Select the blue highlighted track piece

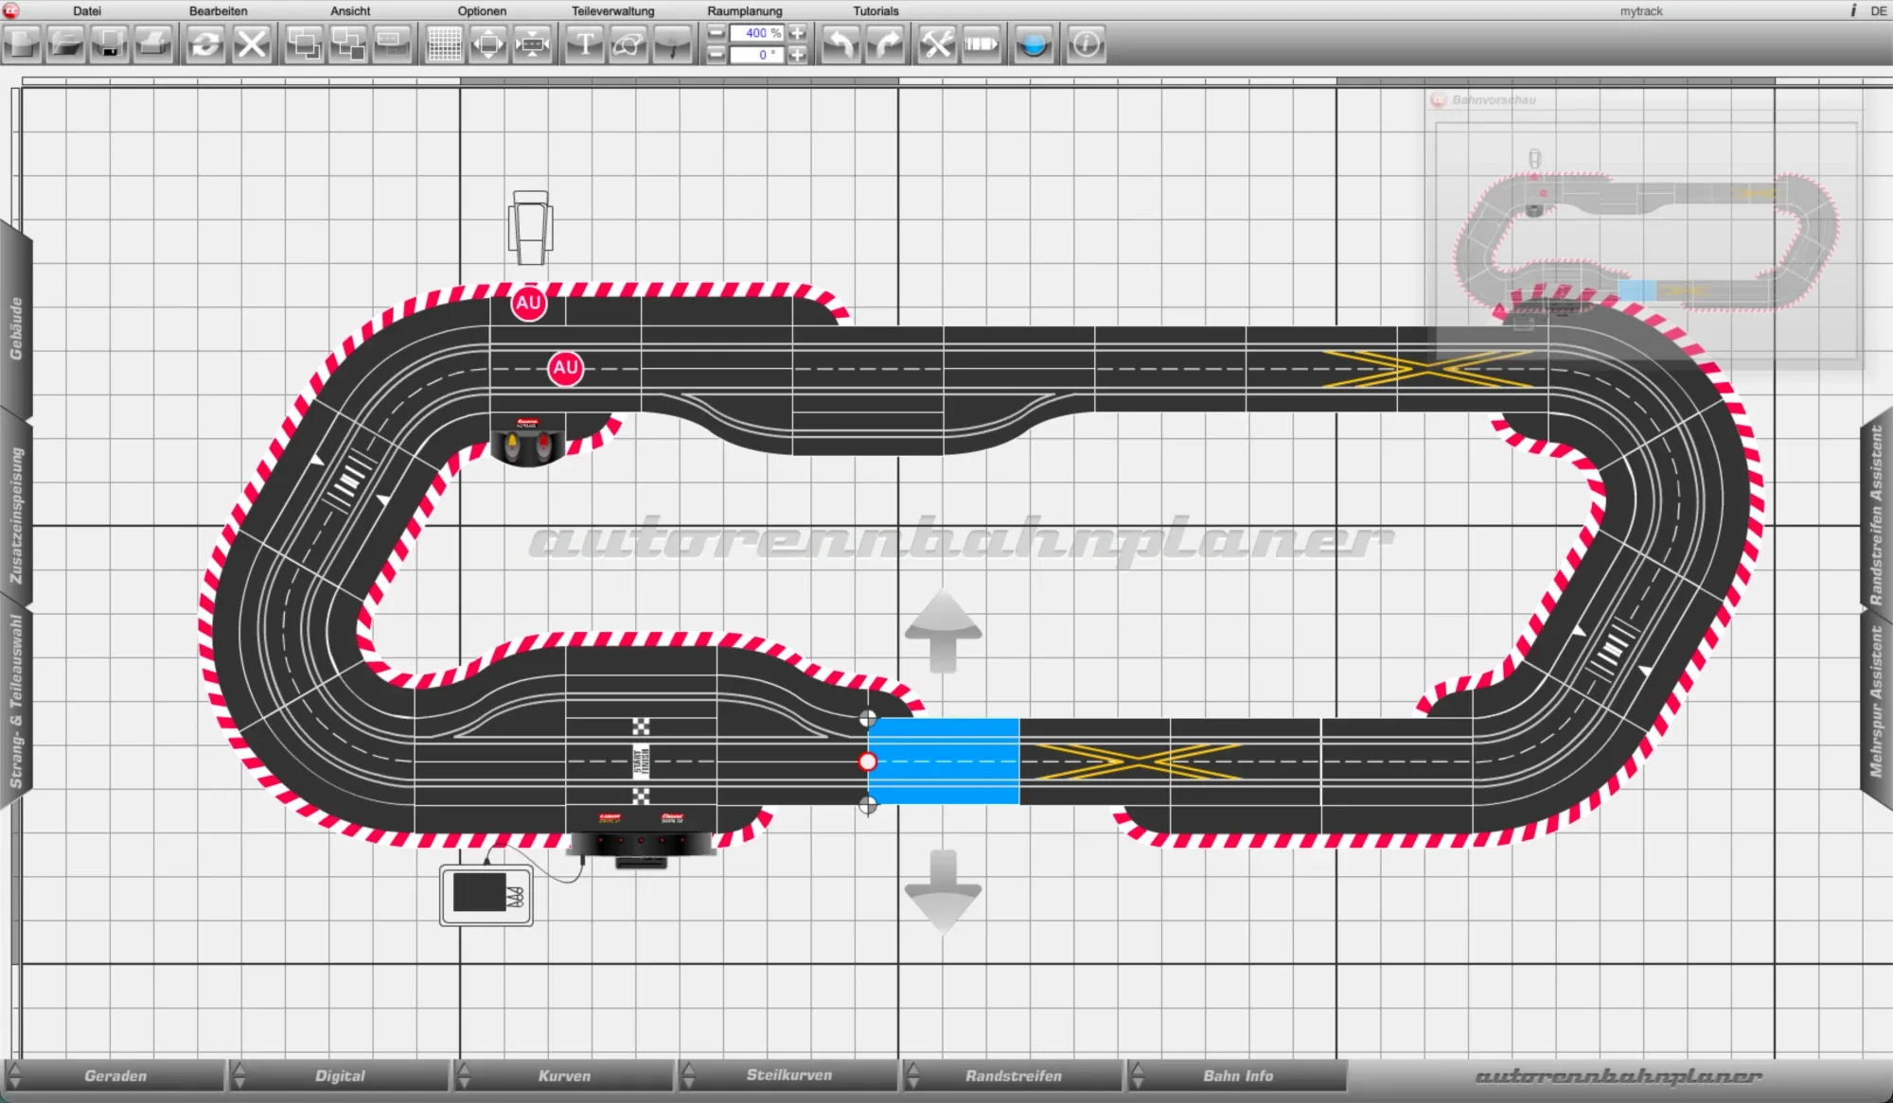pyautogui.click(x=944, y=762)
